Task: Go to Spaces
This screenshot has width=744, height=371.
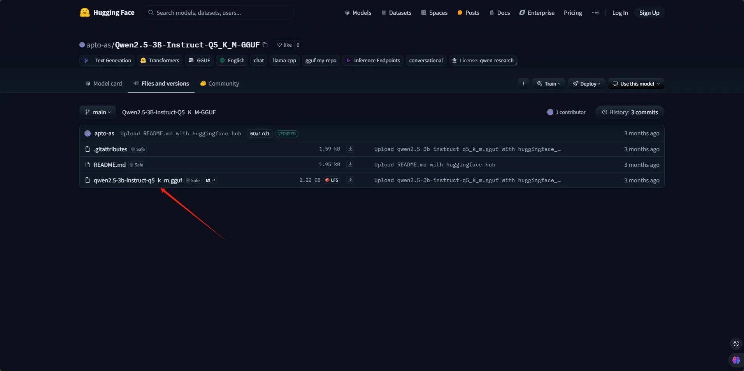Action: pyautogui.click(x=434, y=13)
